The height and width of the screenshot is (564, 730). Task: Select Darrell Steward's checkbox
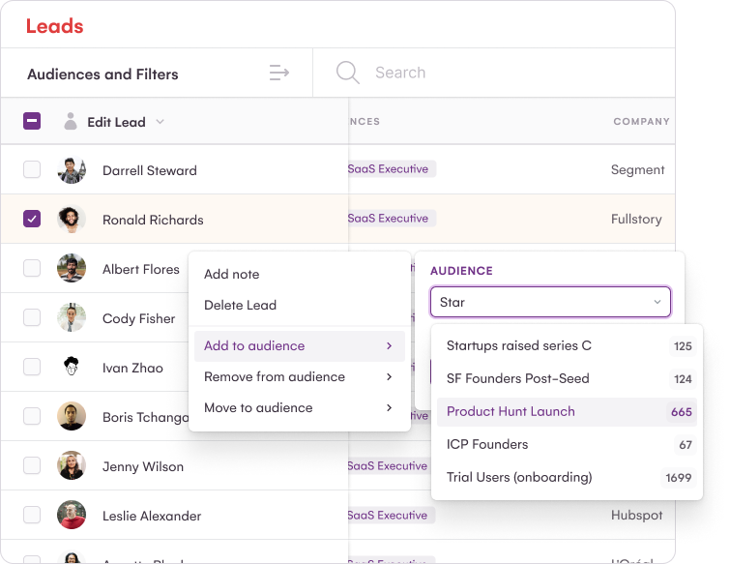click(32, 169)
